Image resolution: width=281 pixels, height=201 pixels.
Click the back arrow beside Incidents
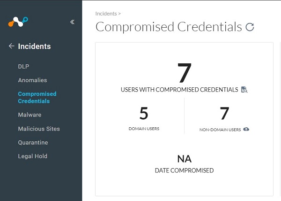tap(12, 46)
